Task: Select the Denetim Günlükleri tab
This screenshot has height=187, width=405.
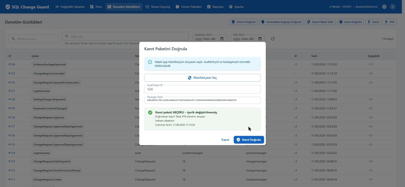Action: click(x=124, y=7)
